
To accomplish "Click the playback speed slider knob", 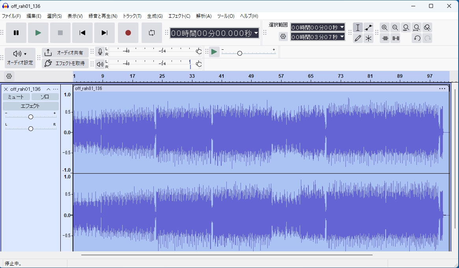I will (x=239, y=53).
